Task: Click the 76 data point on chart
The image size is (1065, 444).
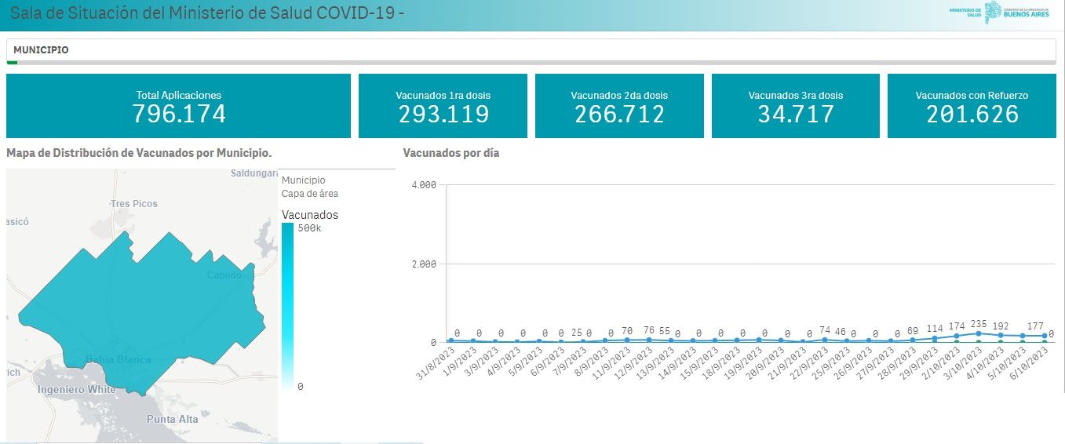Action: tap(649, 340)
